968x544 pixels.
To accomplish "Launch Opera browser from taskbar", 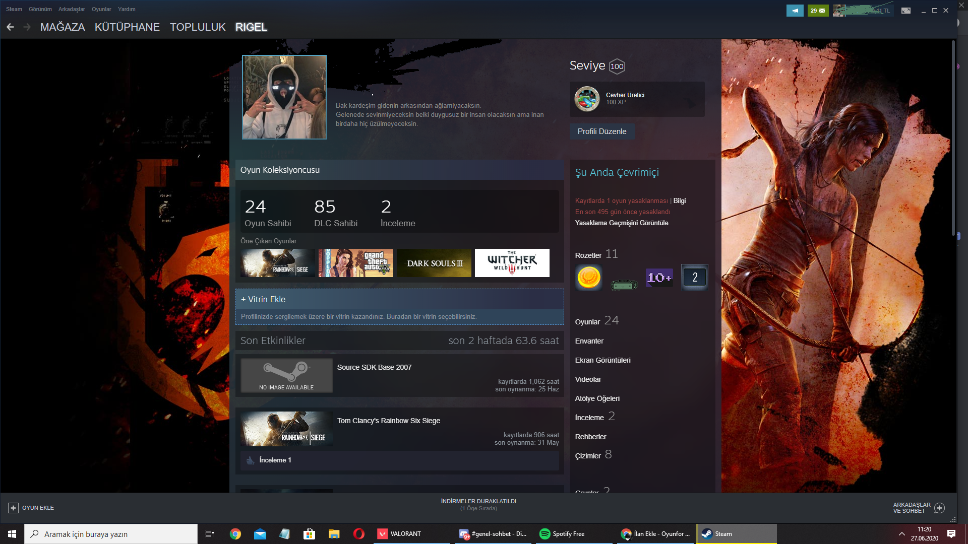I will (359, 534).
